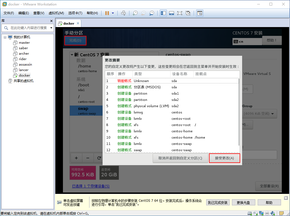Screen dimensions: 290x216
Task: Open the library search filter dropdown
Action: tap(51, 28)
